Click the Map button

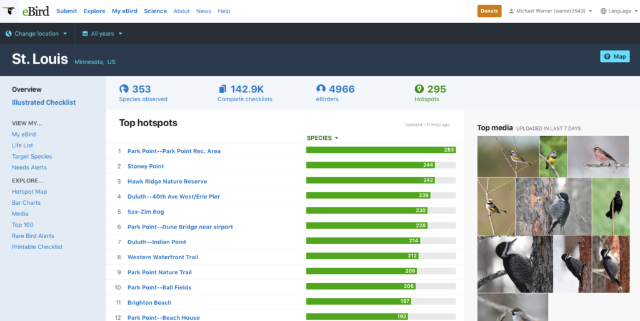615,56
